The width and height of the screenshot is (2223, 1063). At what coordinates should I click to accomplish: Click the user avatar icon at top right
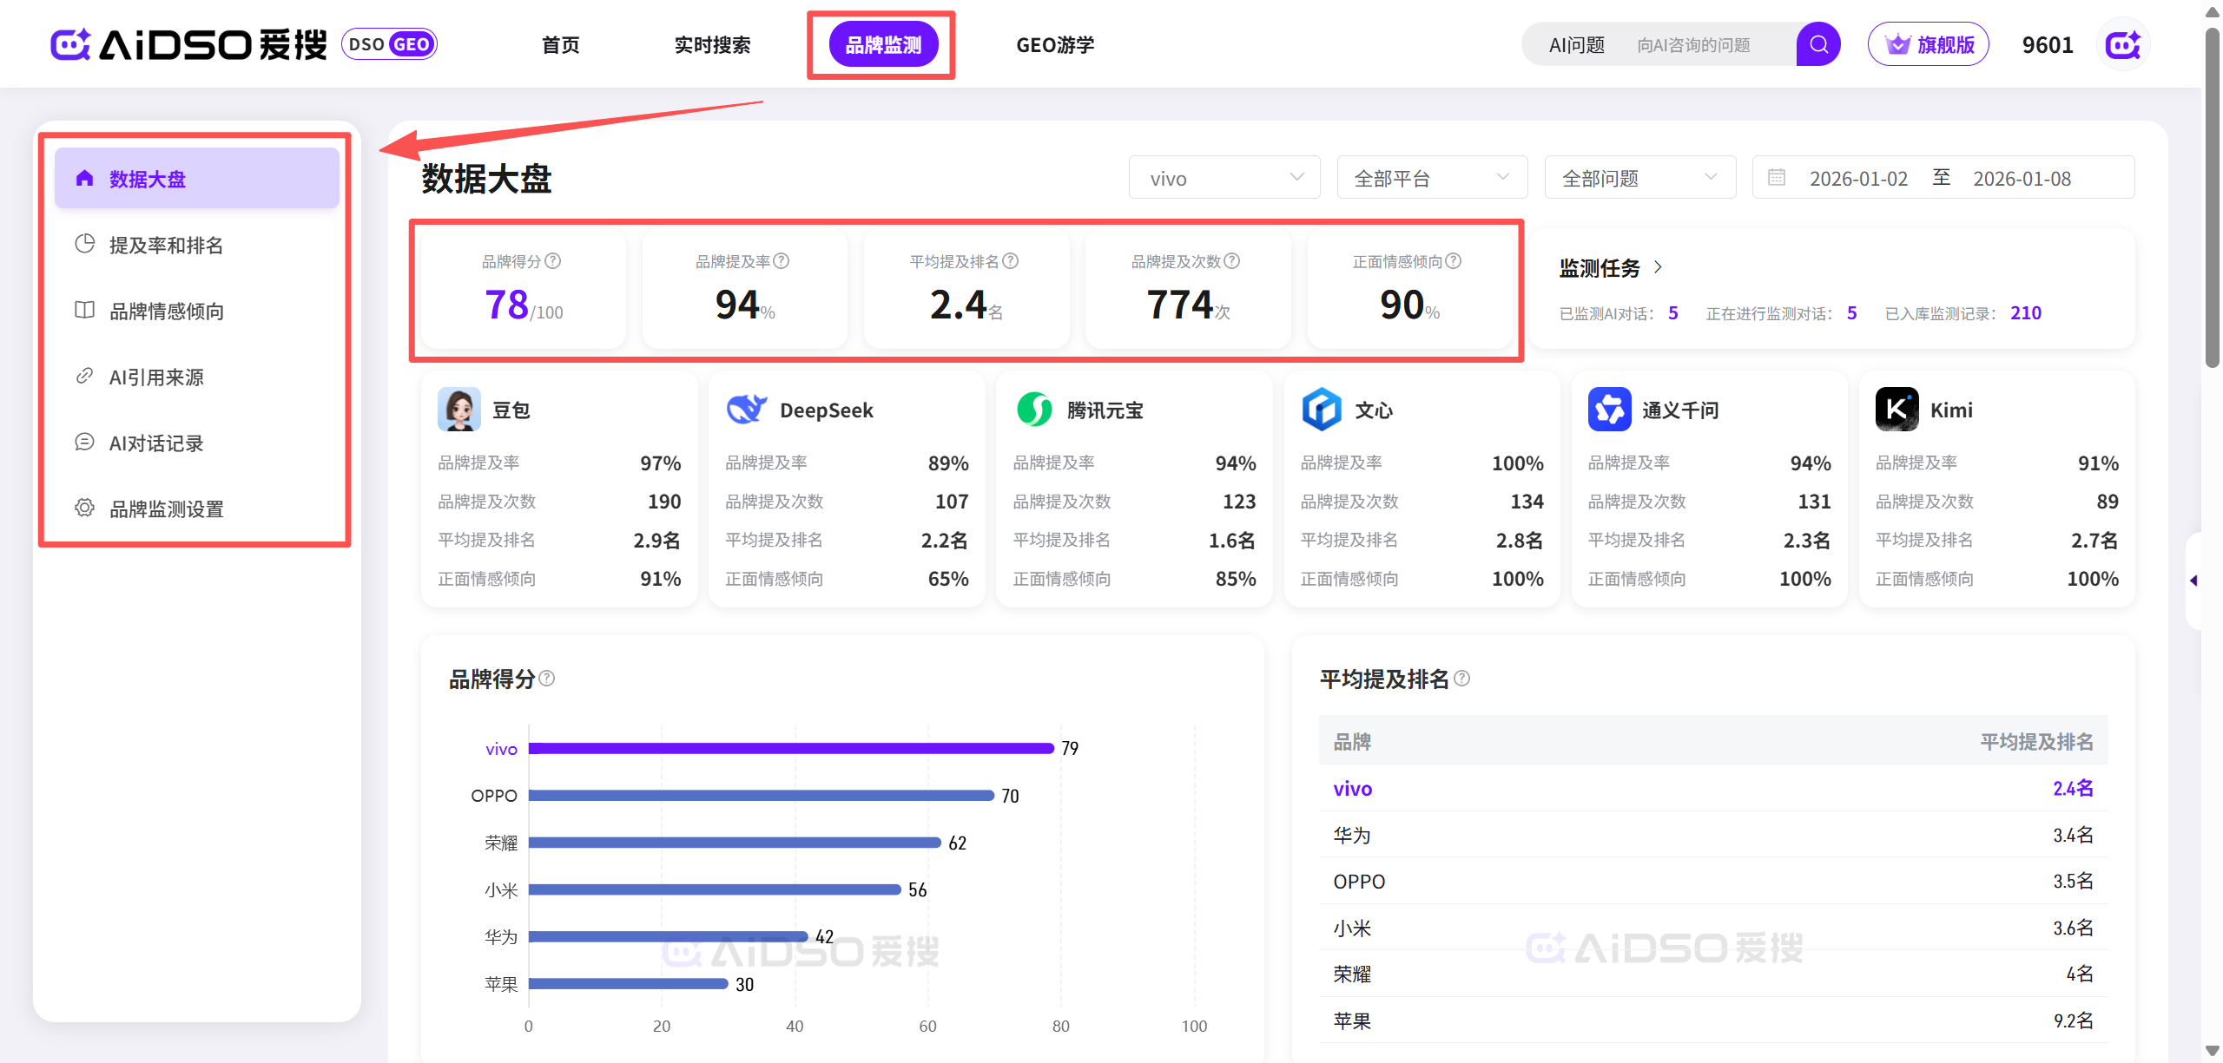pyautogui.click(x=2123, y=44)
